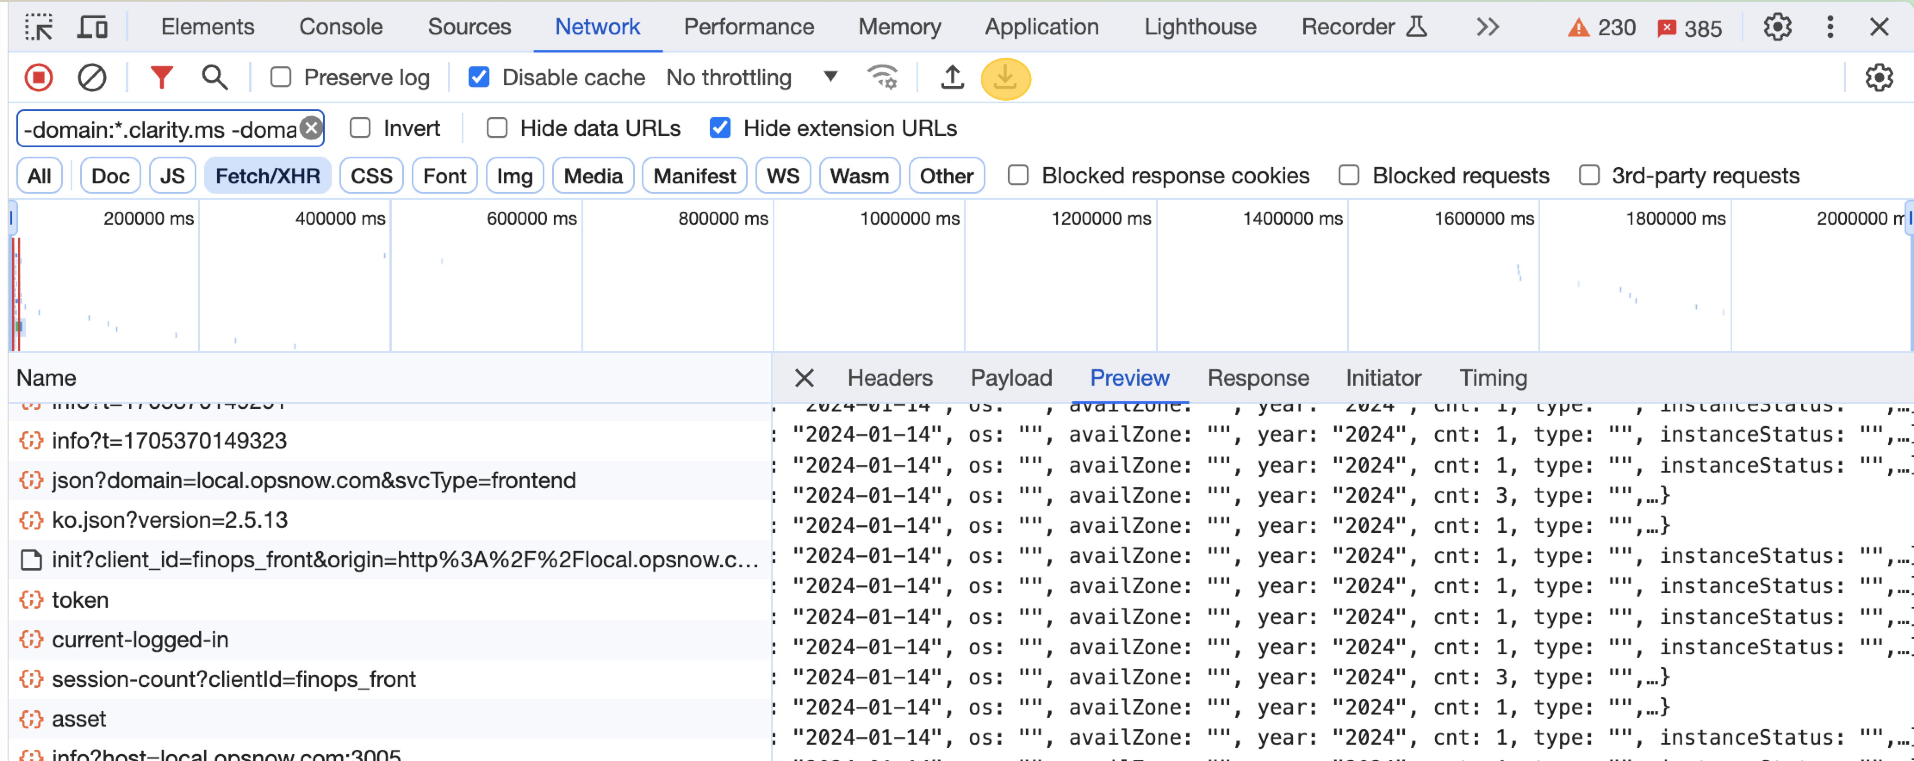Select the current-logged-in request
The height and width of the screenshot is (761, 1914).
pos(140,639)
